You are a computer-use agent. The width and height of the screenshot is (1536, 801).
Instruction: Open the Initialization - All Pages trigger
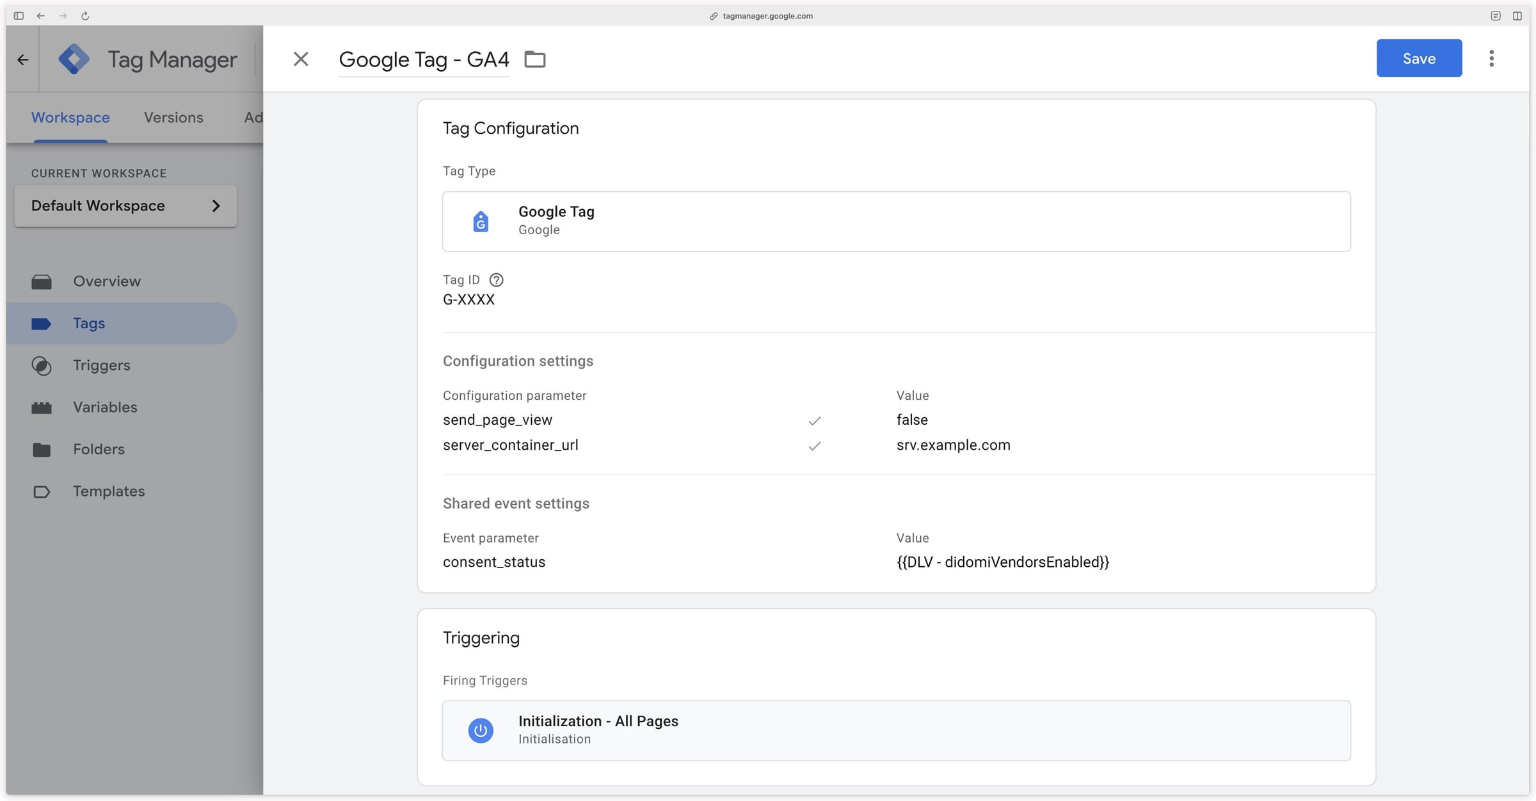(896, 730)
